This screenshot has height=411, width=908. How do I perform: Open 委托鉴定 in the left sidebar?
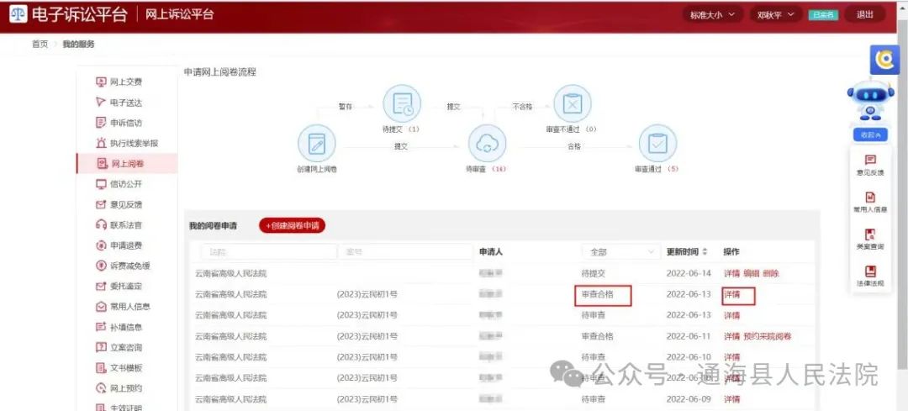119,286
